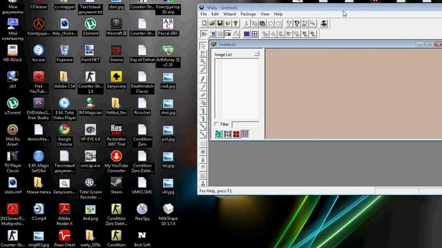The image size is (442, 248).
Task: Select the Garena desktop icon
Action: pyautogui.click(x=116, y=54)
